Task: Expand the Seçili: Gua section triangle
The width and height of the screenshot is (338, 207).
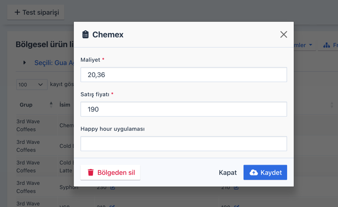Action: [25, 63]
